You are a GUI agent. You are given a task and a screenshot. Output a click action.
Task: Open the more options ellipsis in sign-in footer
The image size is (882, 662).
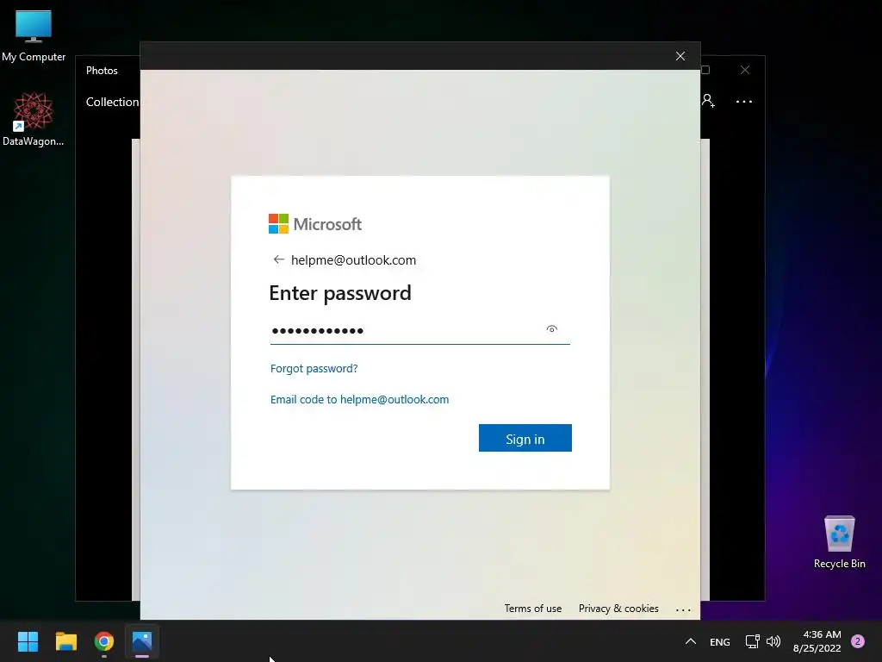tap(683, 609)
